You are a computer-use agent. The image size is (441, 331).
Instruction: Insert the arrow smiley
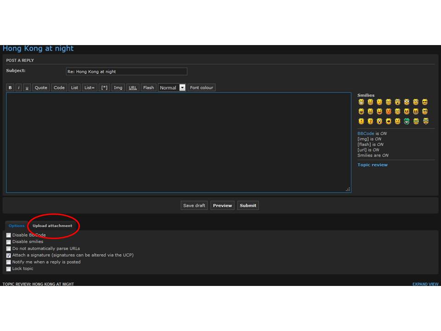pyautogui.click(x=389, y=121)
